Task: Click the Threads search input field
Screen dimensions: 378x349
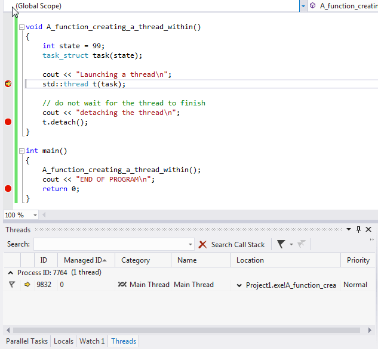Action: [x=111, y=244]
